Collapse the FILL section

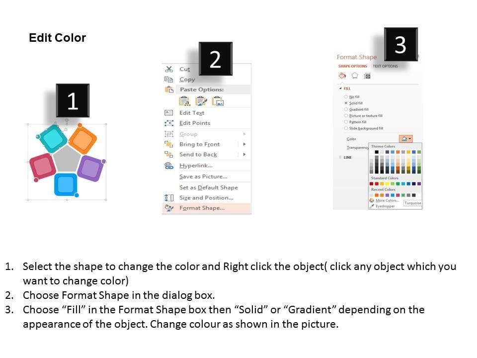(x=341, y=88)
